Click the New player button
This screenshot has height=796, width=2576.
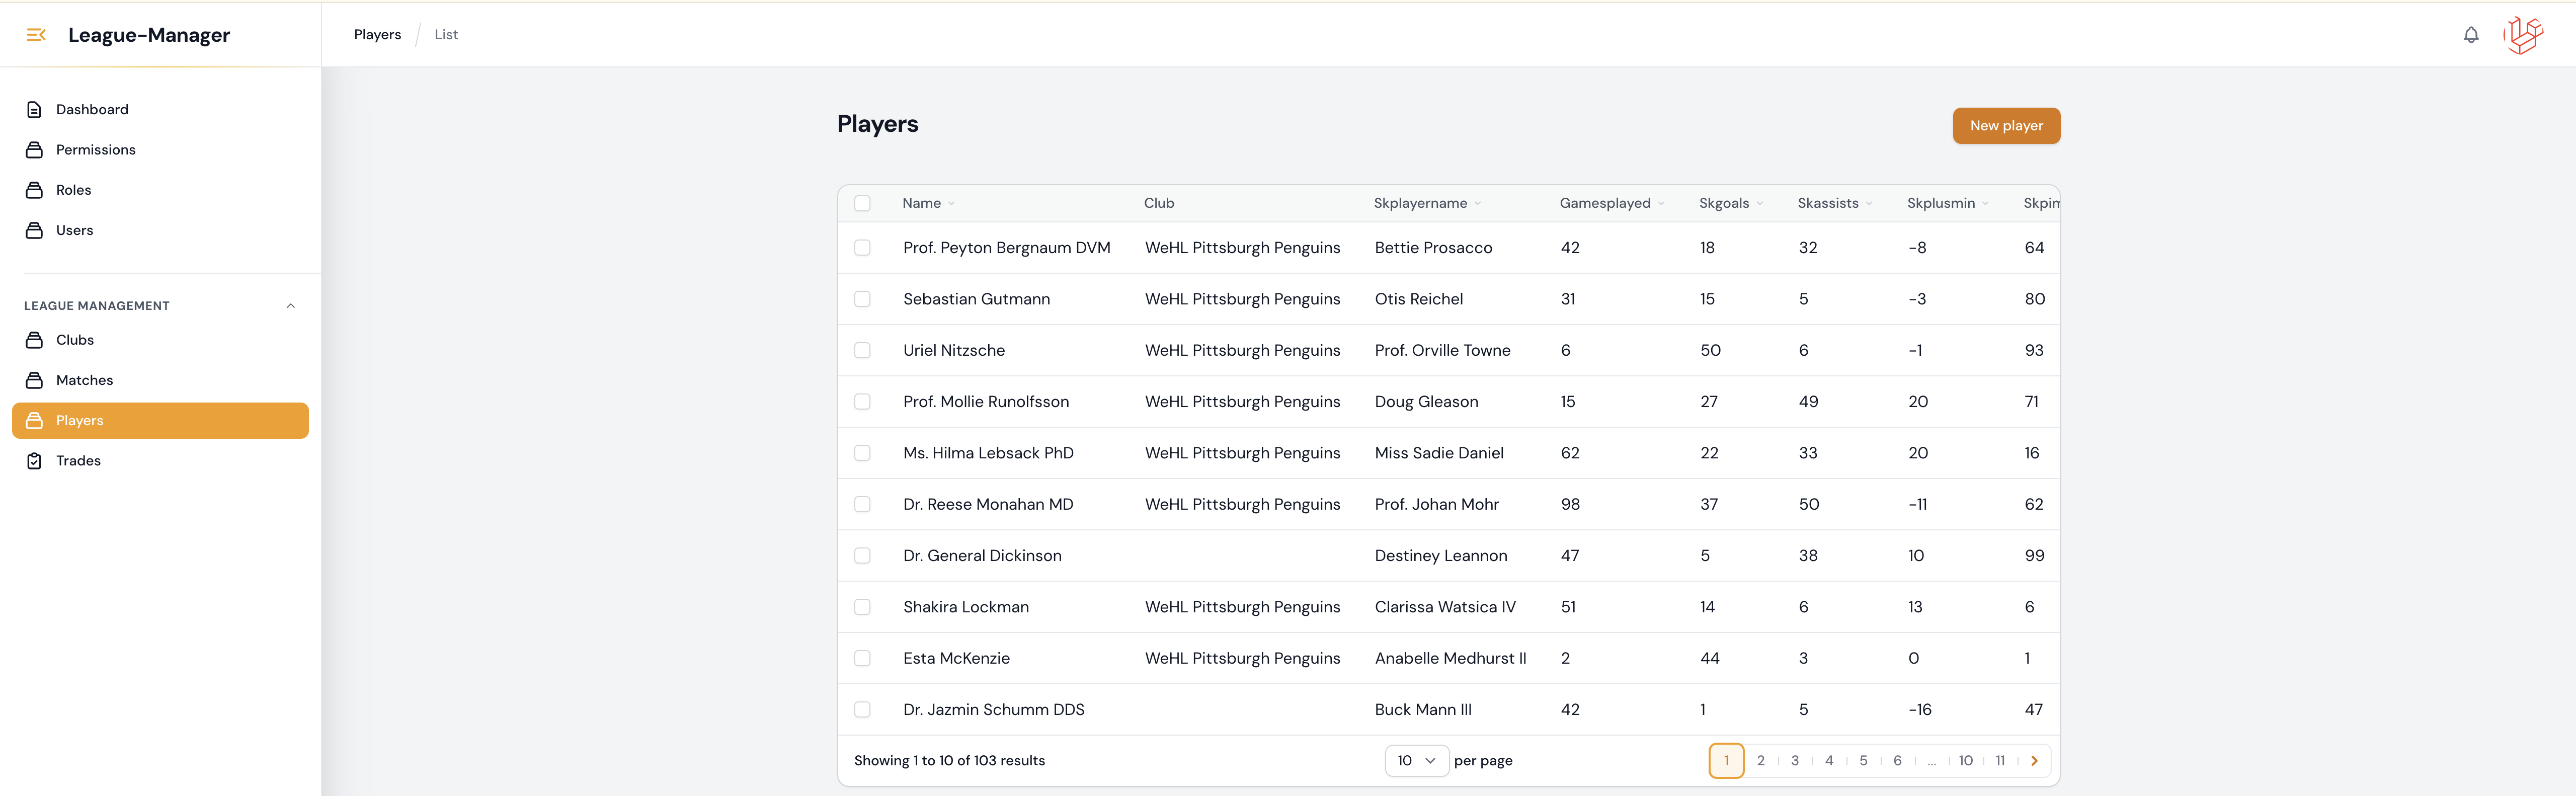click(2005, 126)
